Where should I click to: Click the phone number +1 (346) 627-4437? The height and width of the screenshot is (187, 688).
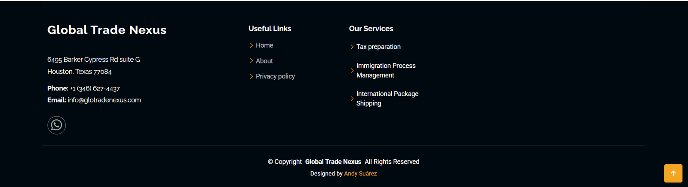95,88
